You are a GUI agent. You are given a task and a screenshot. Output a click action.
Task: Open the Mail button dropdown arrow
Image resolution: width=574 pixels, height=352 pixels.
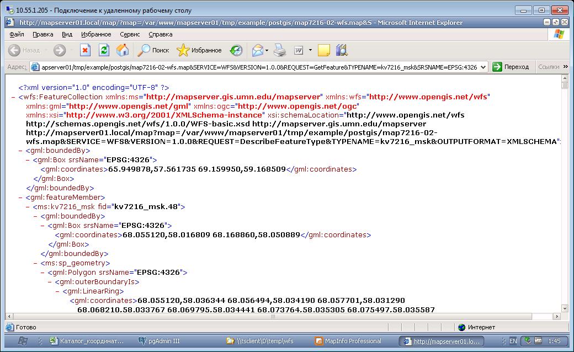coord(267,50)
